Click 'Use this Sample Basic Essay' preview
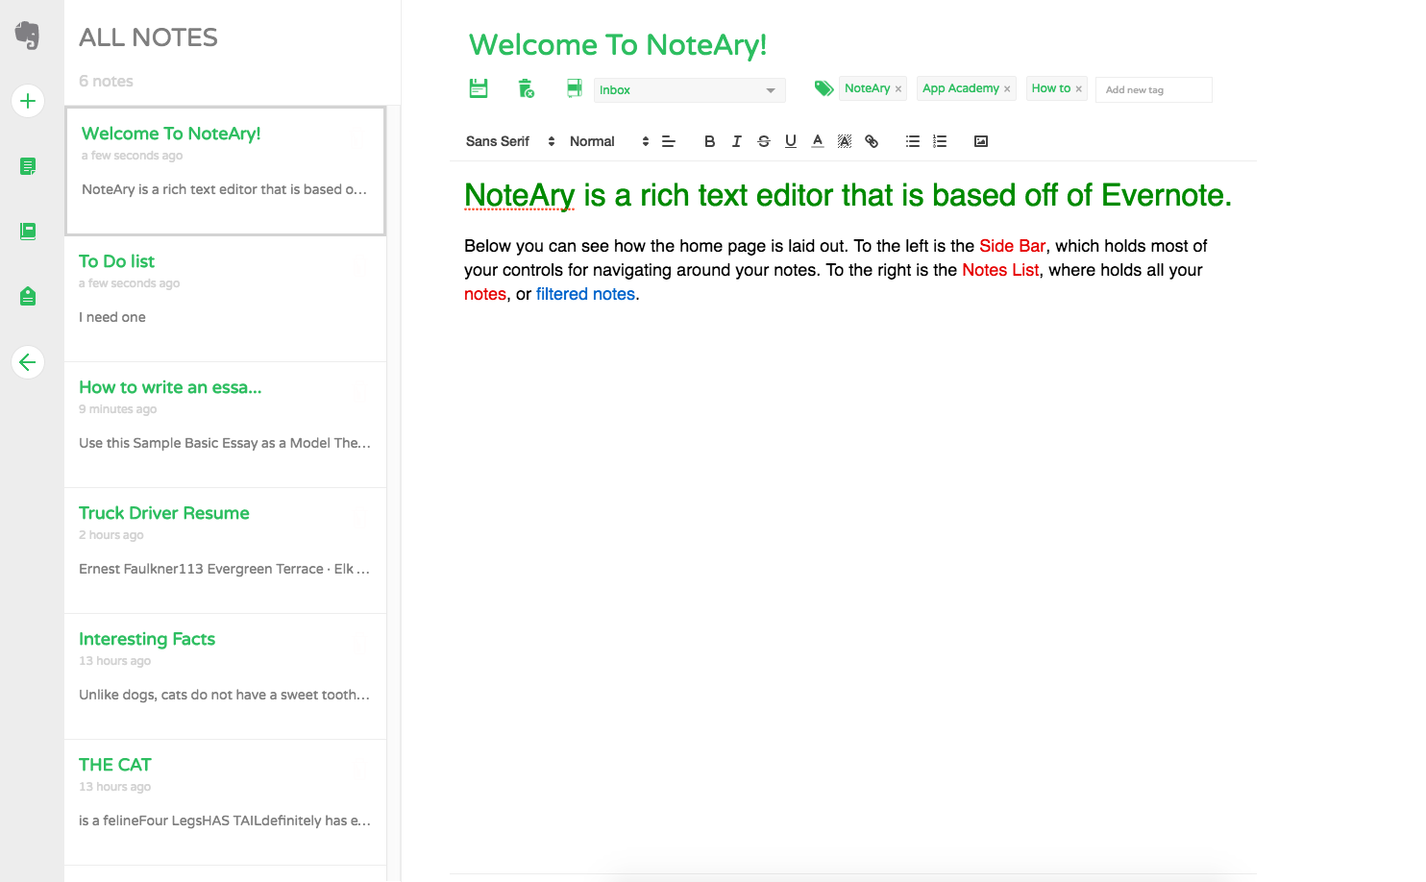1426x882 pixels. (x=225, y=443)
